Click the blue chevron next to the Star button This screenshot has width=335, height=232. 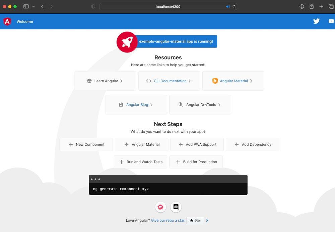coord(207,220)
